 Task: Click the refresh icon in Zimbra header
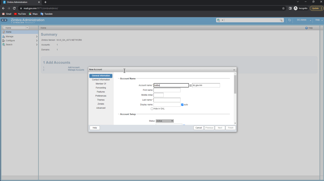pyautogui.click(x=289, y=20)
